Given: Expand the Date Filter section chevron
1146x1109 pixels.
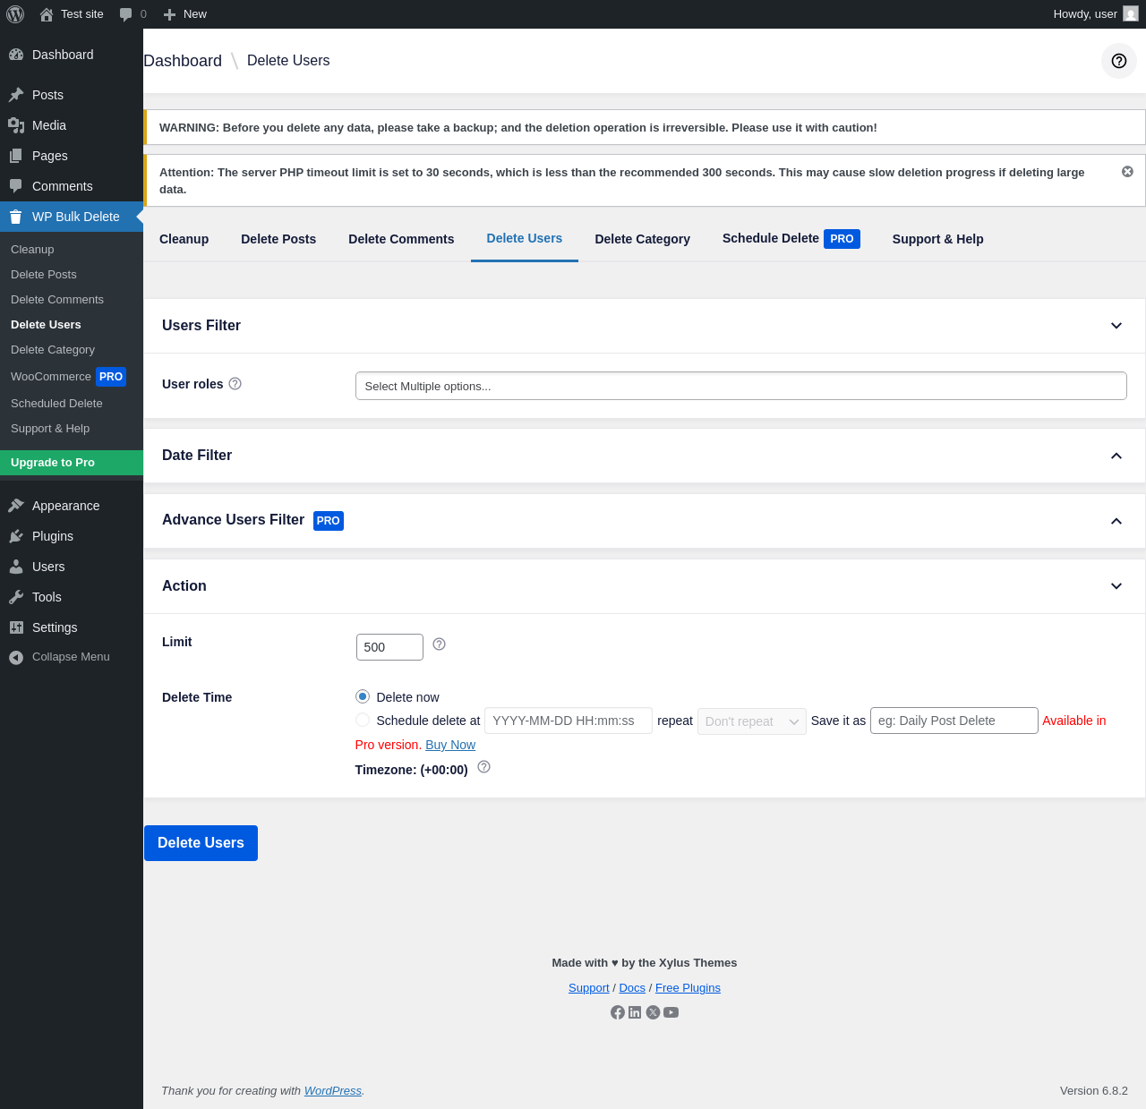Looking at the screenshot, I should [x=1116, y=456].
